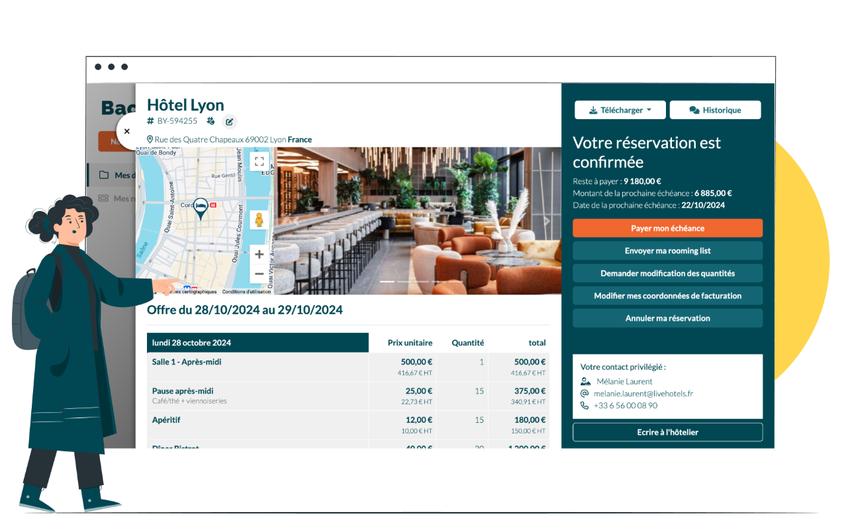Screen dimensions: 846x528
Task: Click the hotel bed marker on the map
Action: click(201, 208)
